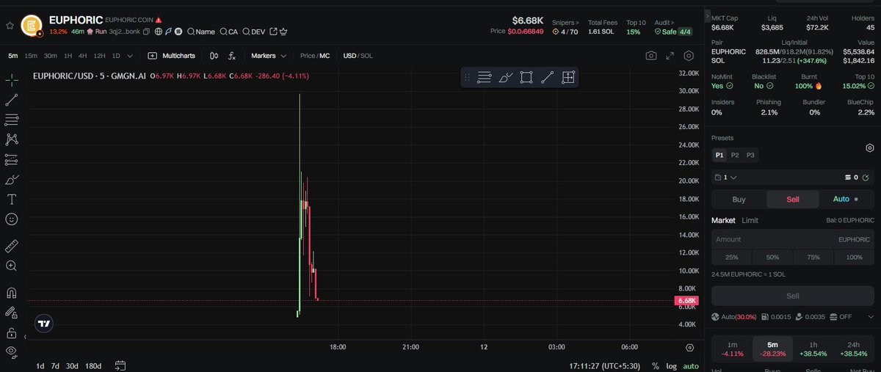Click the floating toolbar's brush tool

point(505,77)
